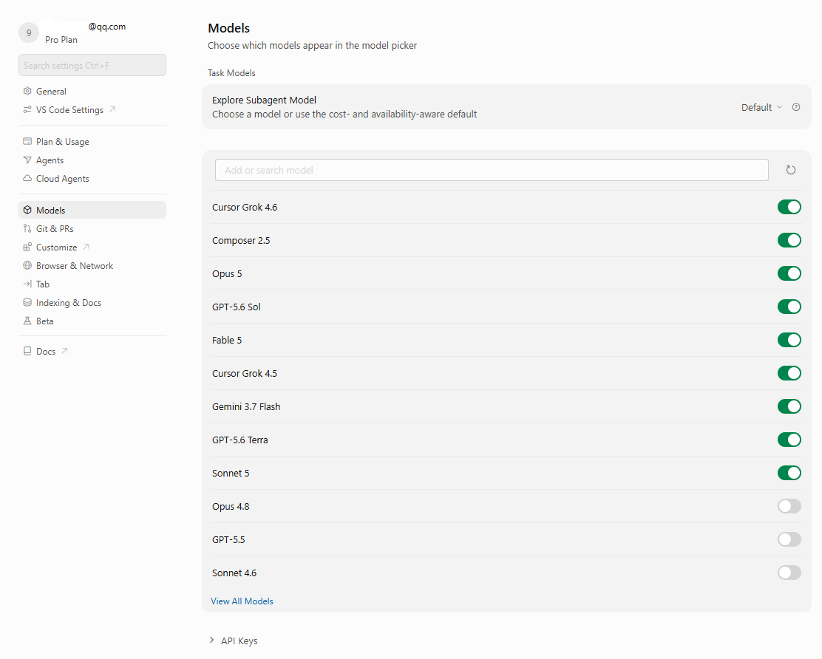The image size is (822, 659).
Task: Click the Pro Plan account label
Action: pyautogui.click(x=61, y=40)
